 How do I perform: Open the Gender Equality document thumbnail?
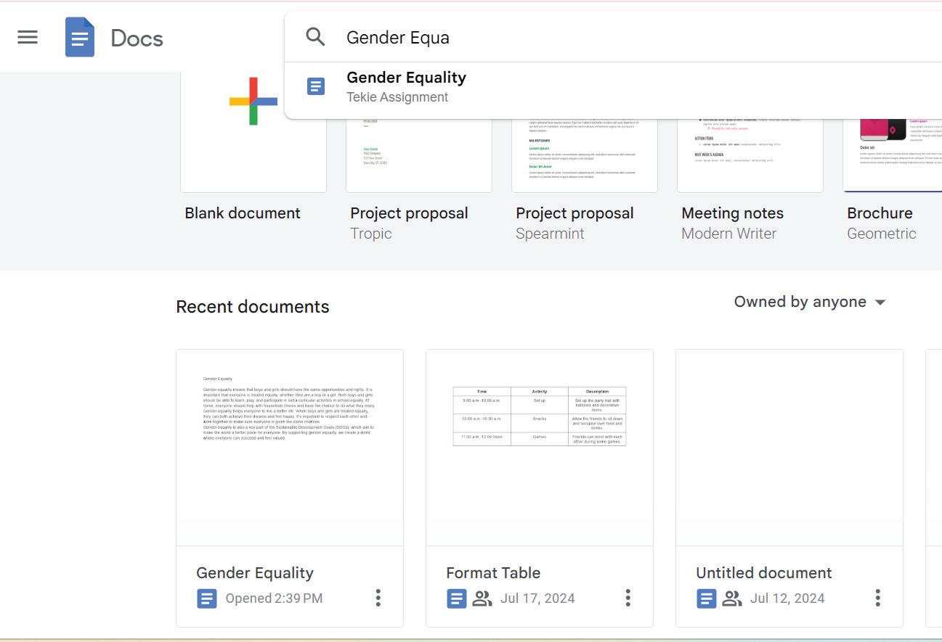(x=289, y=447)
